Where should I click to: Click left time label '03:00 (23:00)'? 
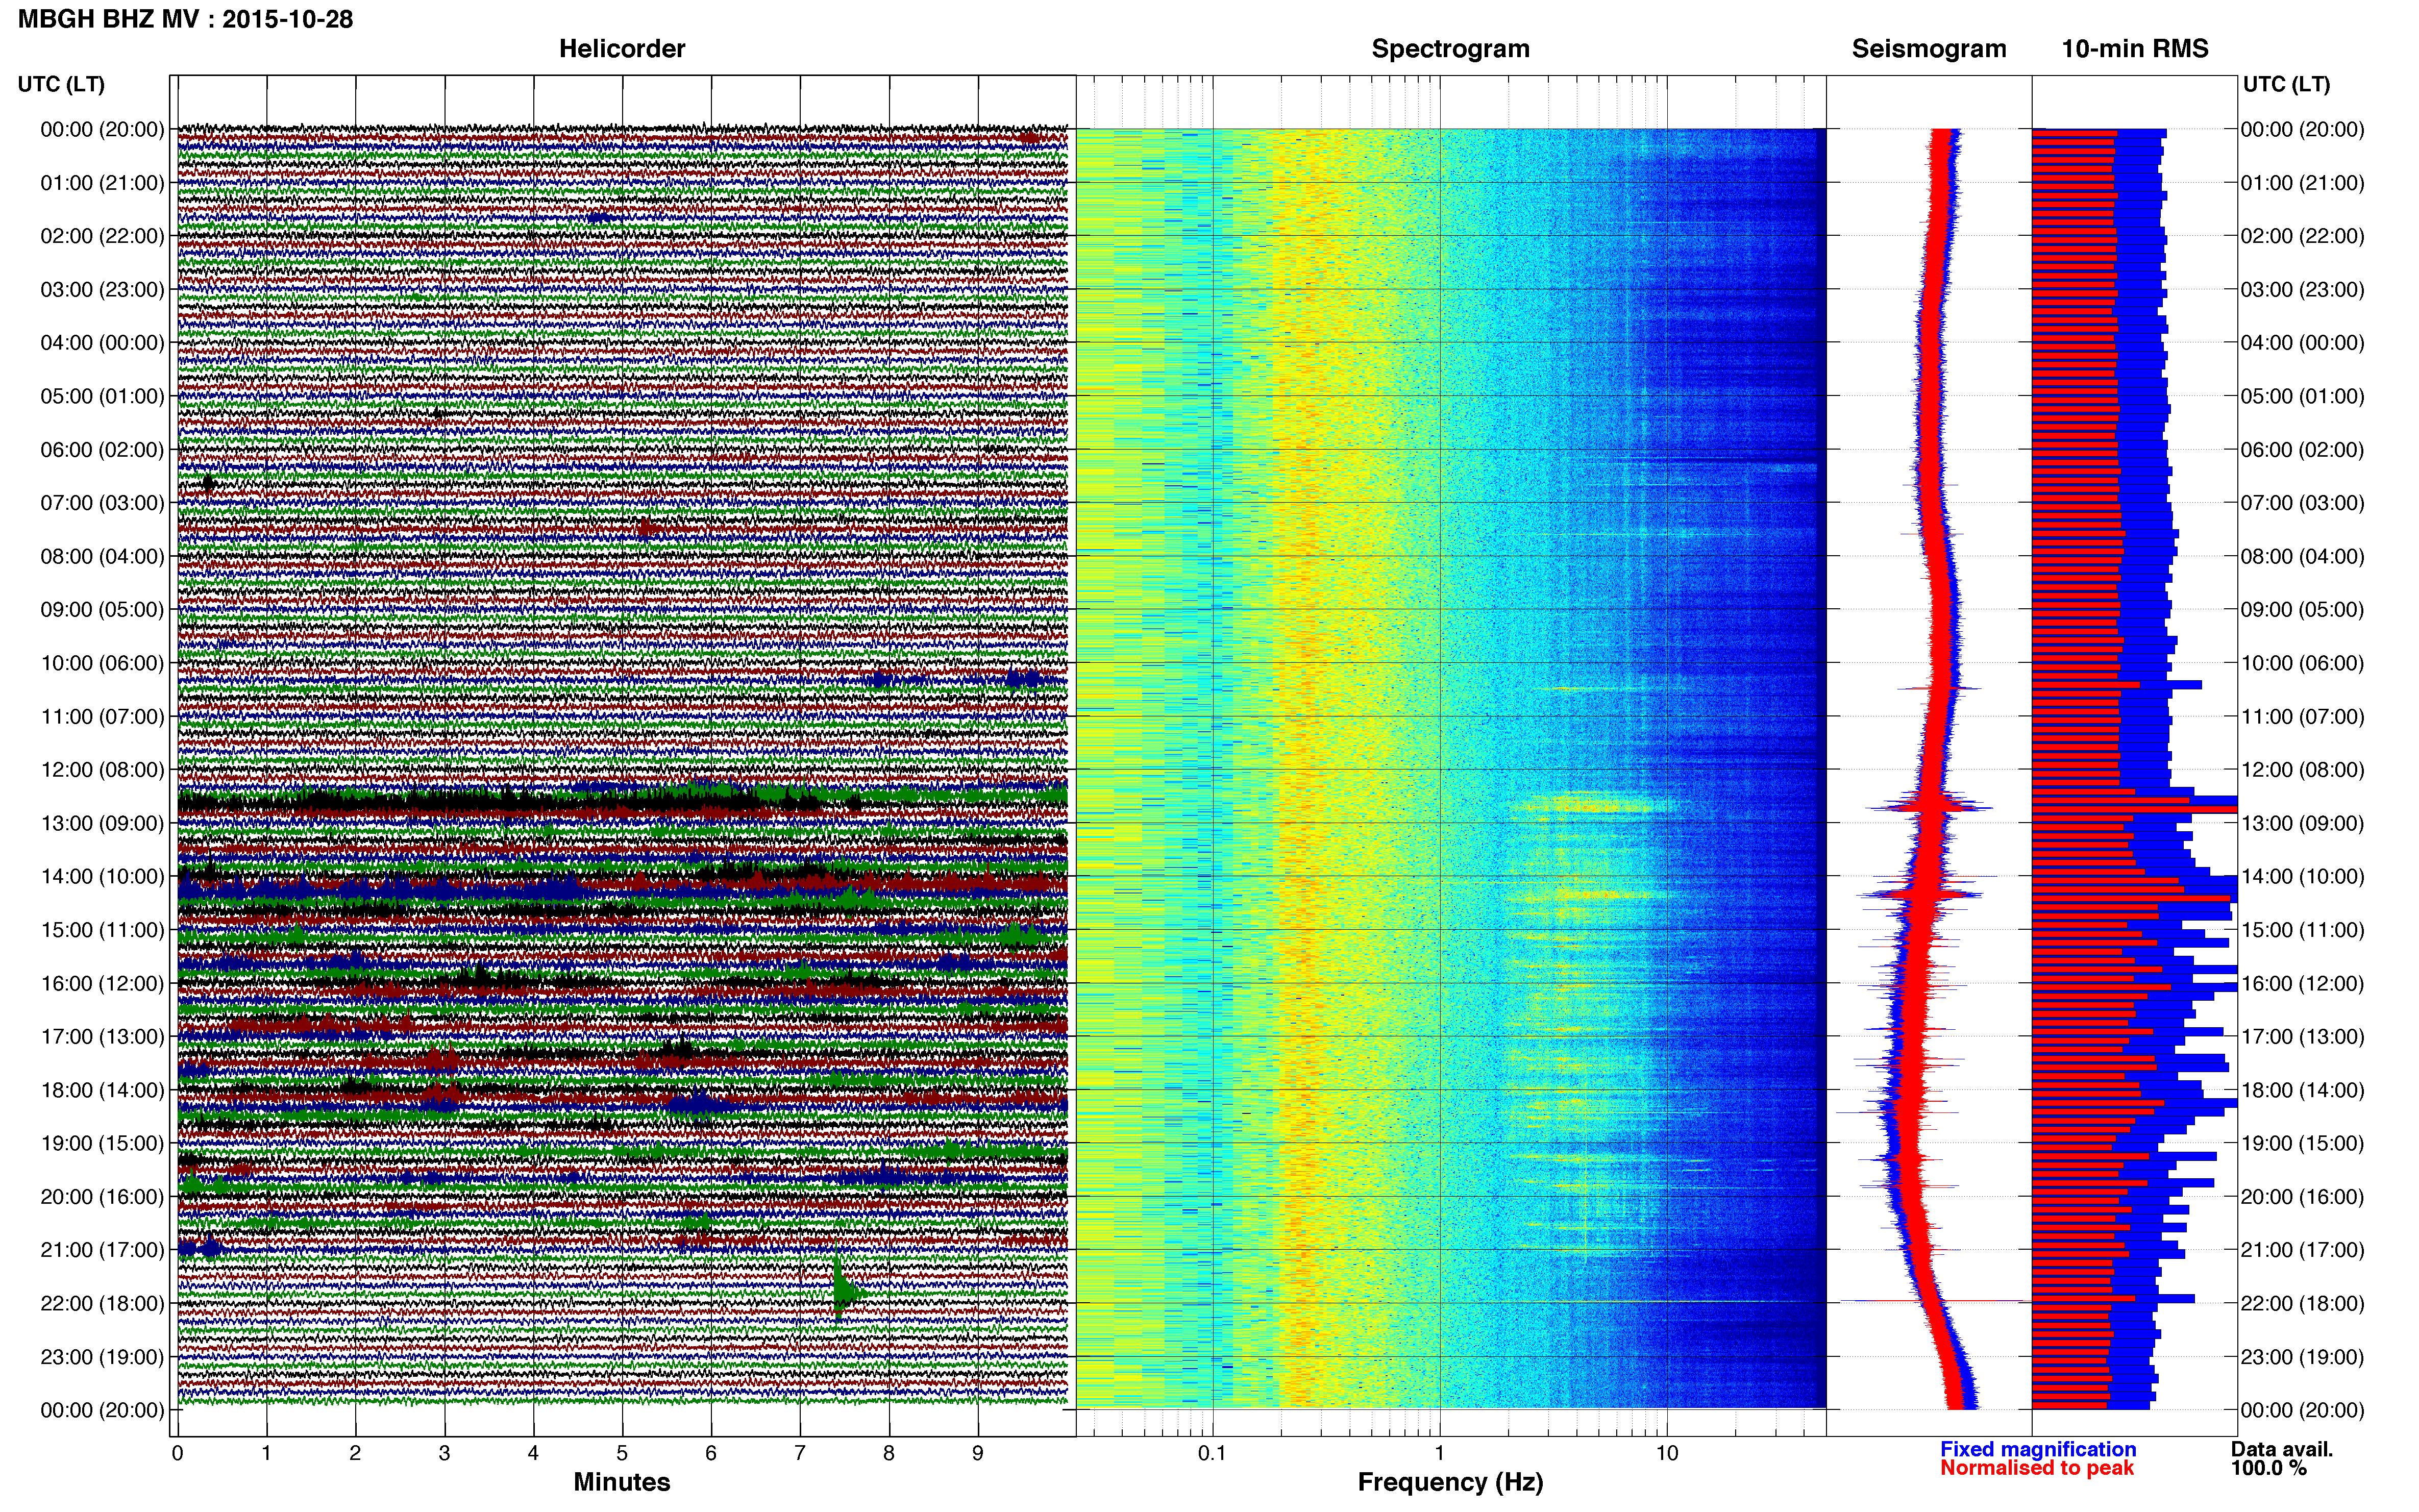point(102,290)
